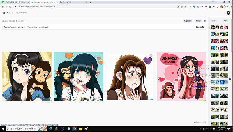Open the T user account avatar

pos(228,13)
